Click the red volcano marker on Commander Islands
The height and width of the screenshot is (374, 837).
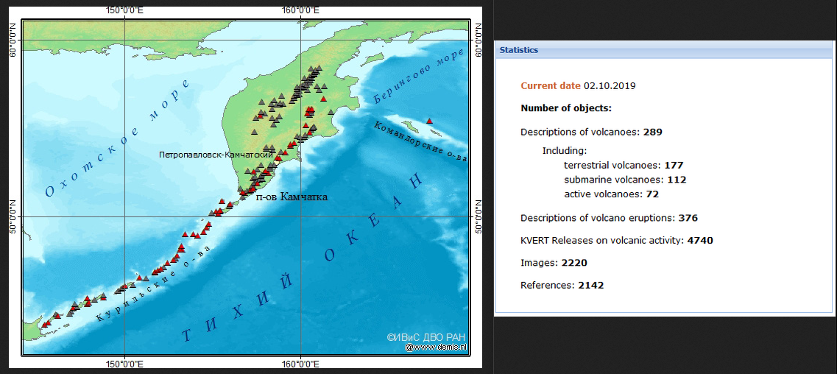[x=430, y=121]
